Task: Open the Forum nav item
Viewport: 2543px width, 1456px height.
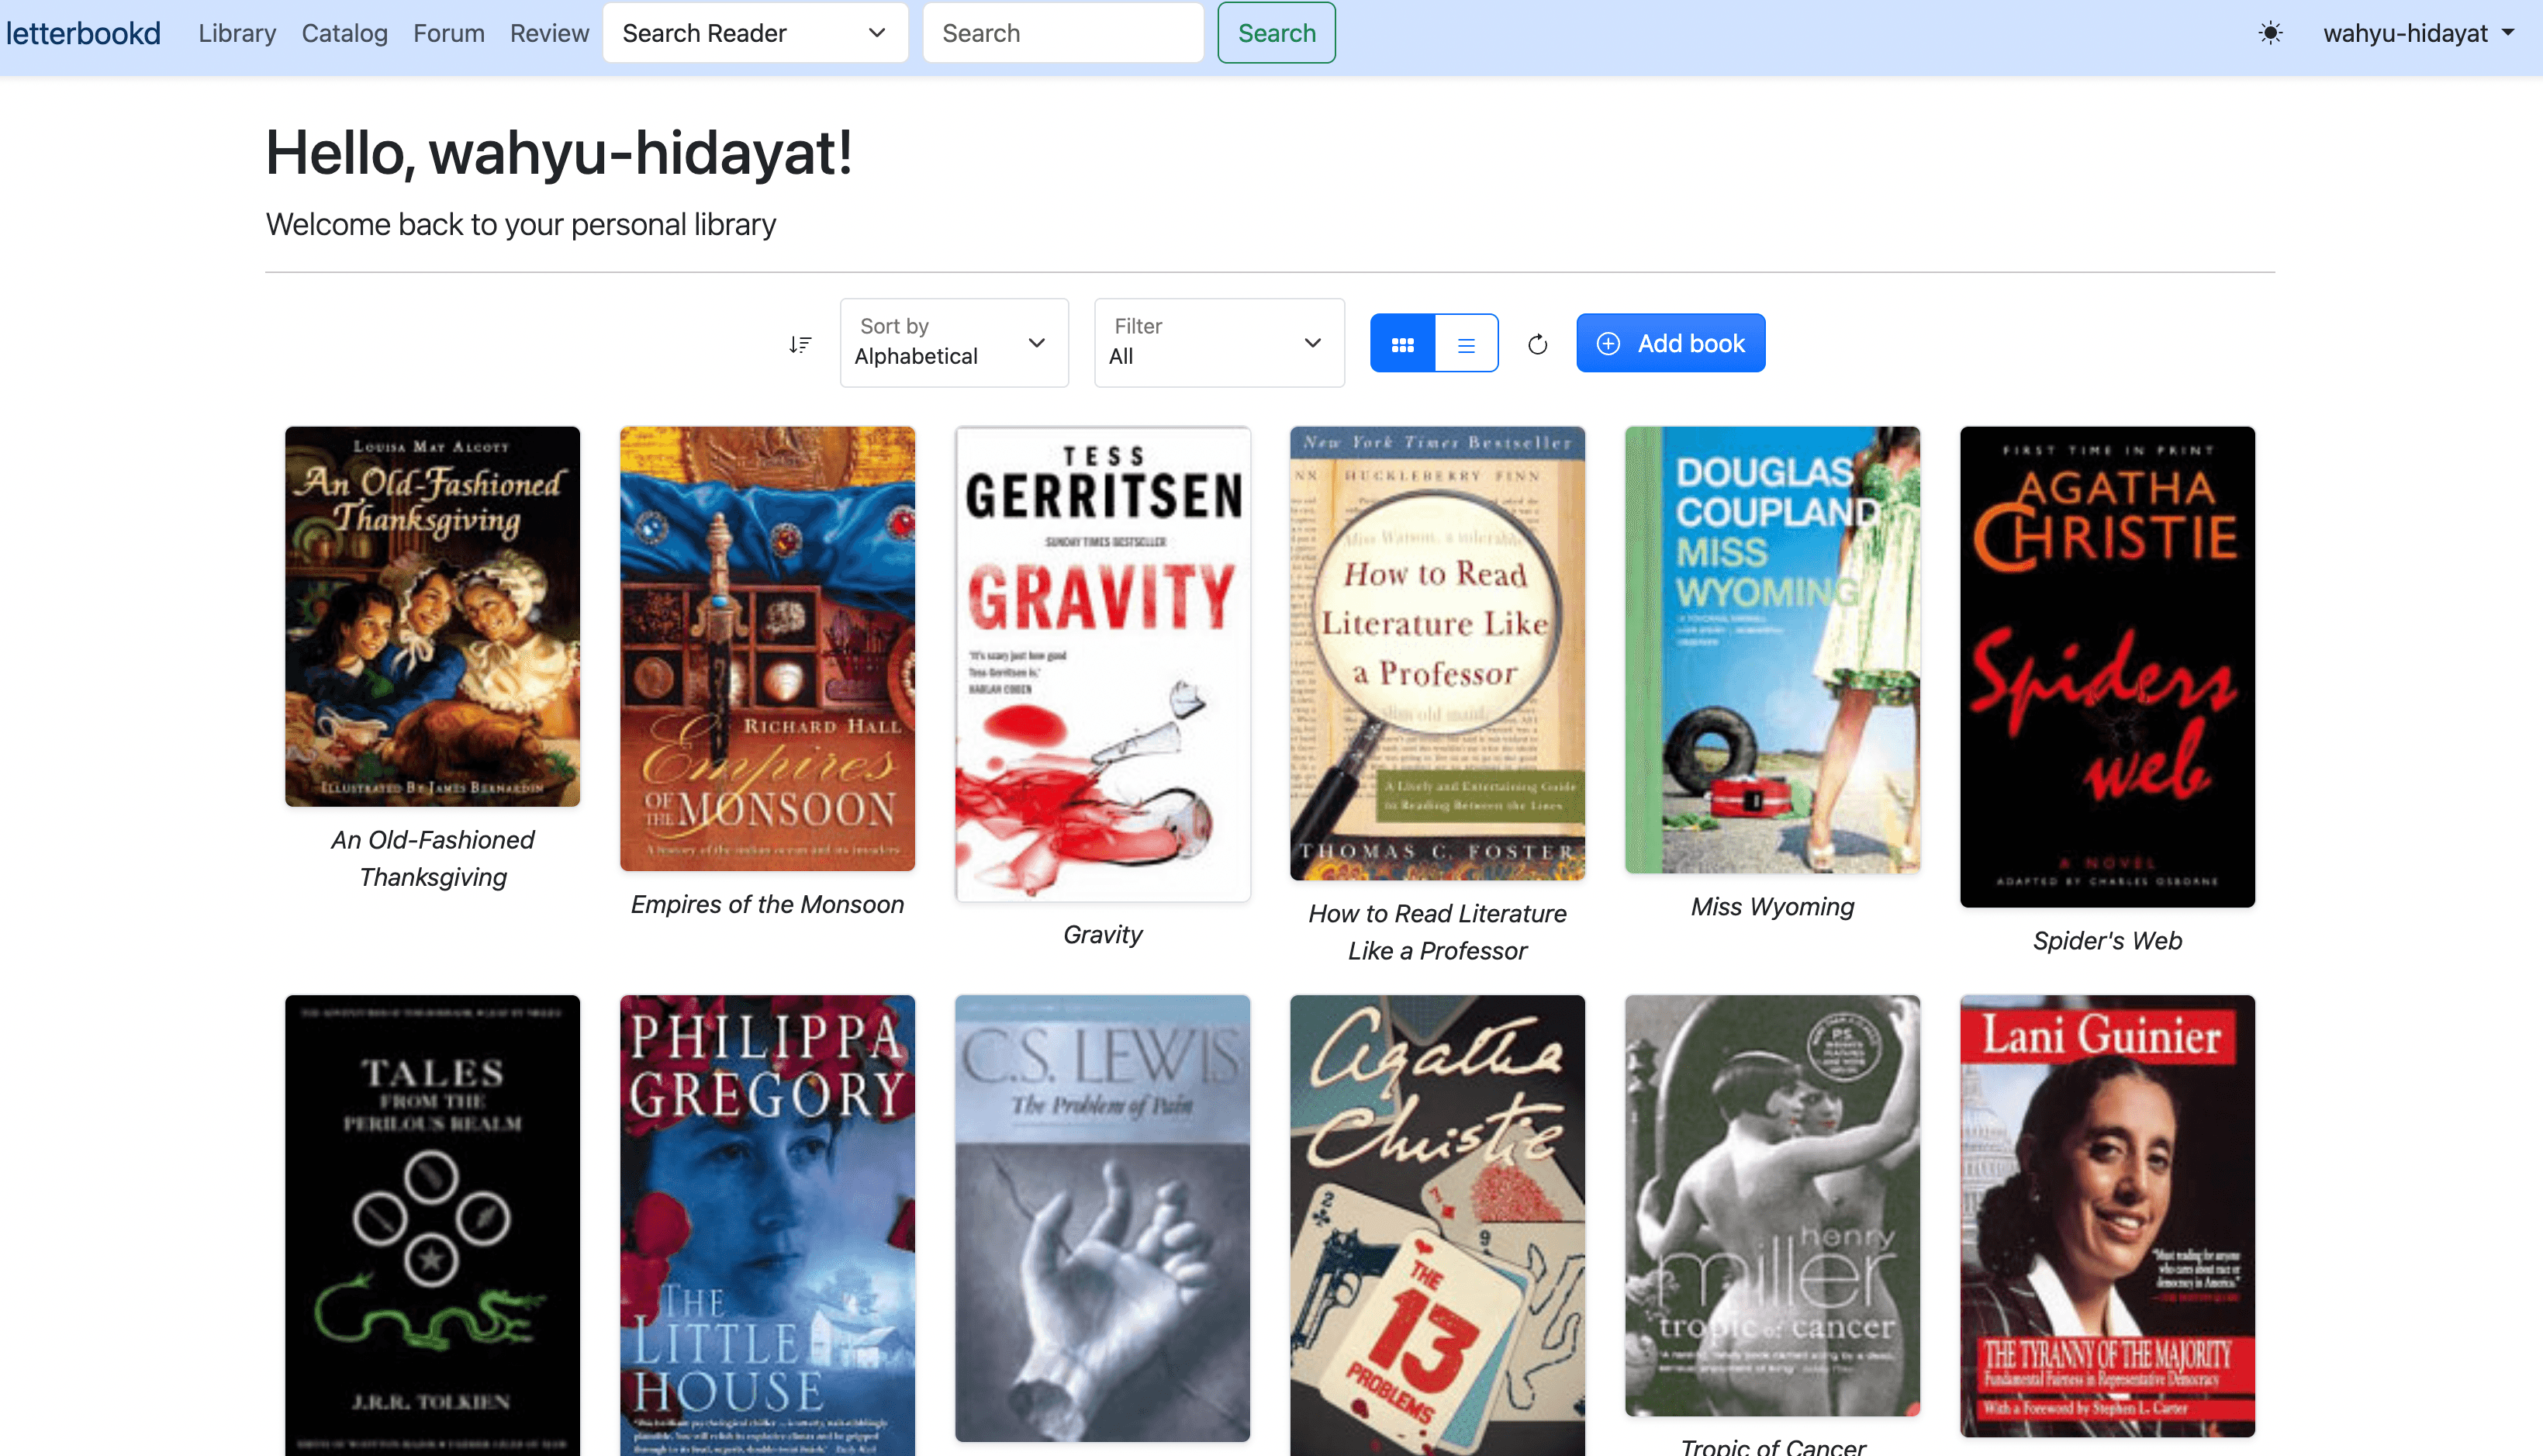Action: pyautogui.click(x=449, y=33)
